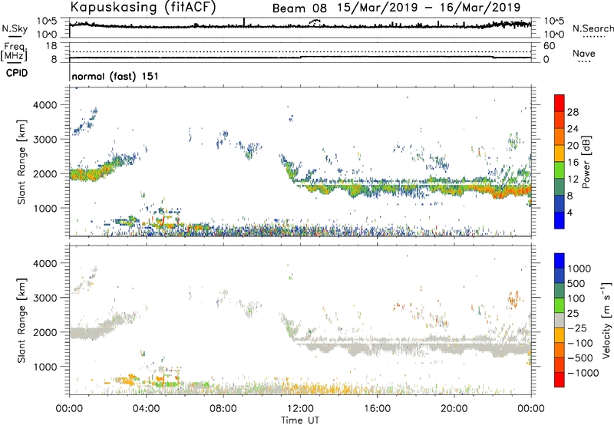
Task: Click the Kapuskasing (fitACF) plot title
Action: click(143, 7)
